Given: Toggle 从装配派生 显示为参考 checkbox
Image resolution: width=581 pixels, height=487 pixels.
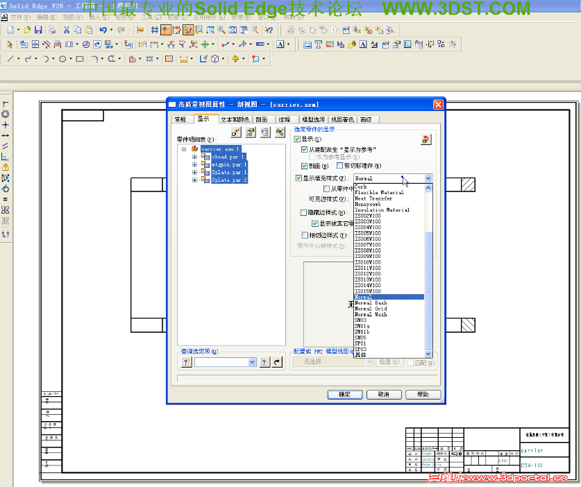Looking at the screenshot, I should pos(304,150).
